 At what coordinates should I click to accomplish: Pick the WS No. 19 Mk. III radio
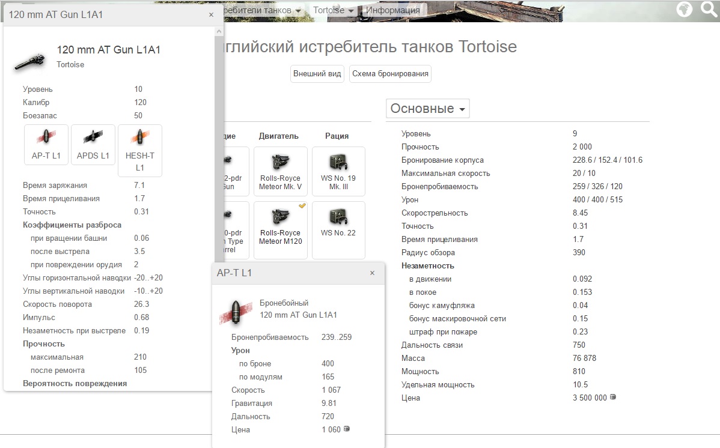coord(338,171)
